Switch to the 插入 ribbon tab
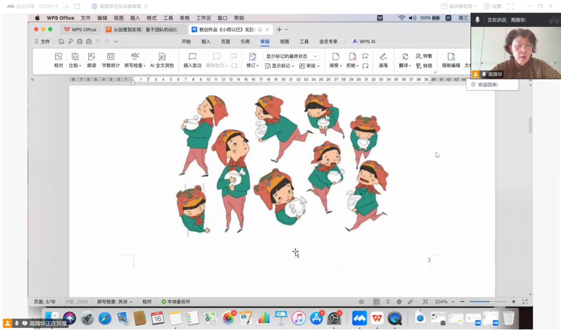Screen dimensions: 561x331 [x=206, y=42]
